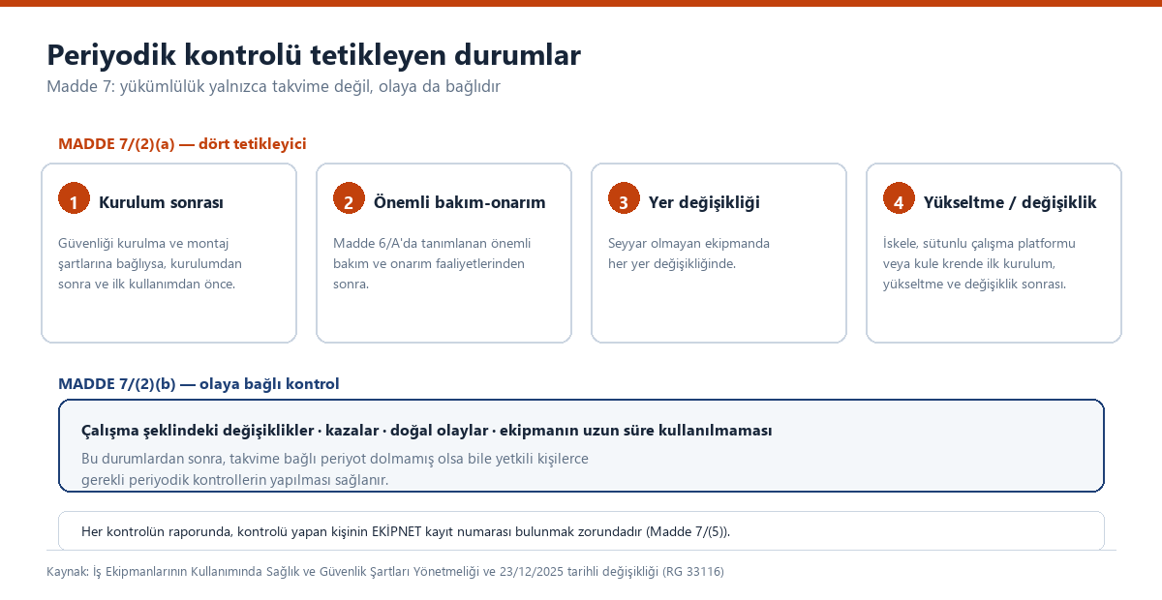This screenshot has width=1162, height=600.
Task: Click the slide title 'Periyodik kontrolü tetikleyen durumlar'
Action: [314, 55]
